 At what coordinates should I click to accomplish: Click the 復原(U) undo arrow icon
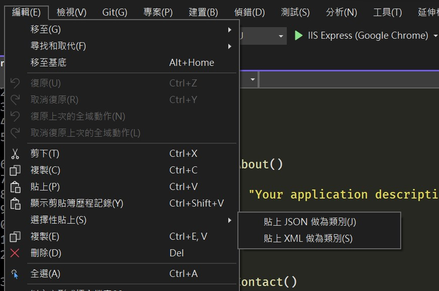(x=15, y=83)
